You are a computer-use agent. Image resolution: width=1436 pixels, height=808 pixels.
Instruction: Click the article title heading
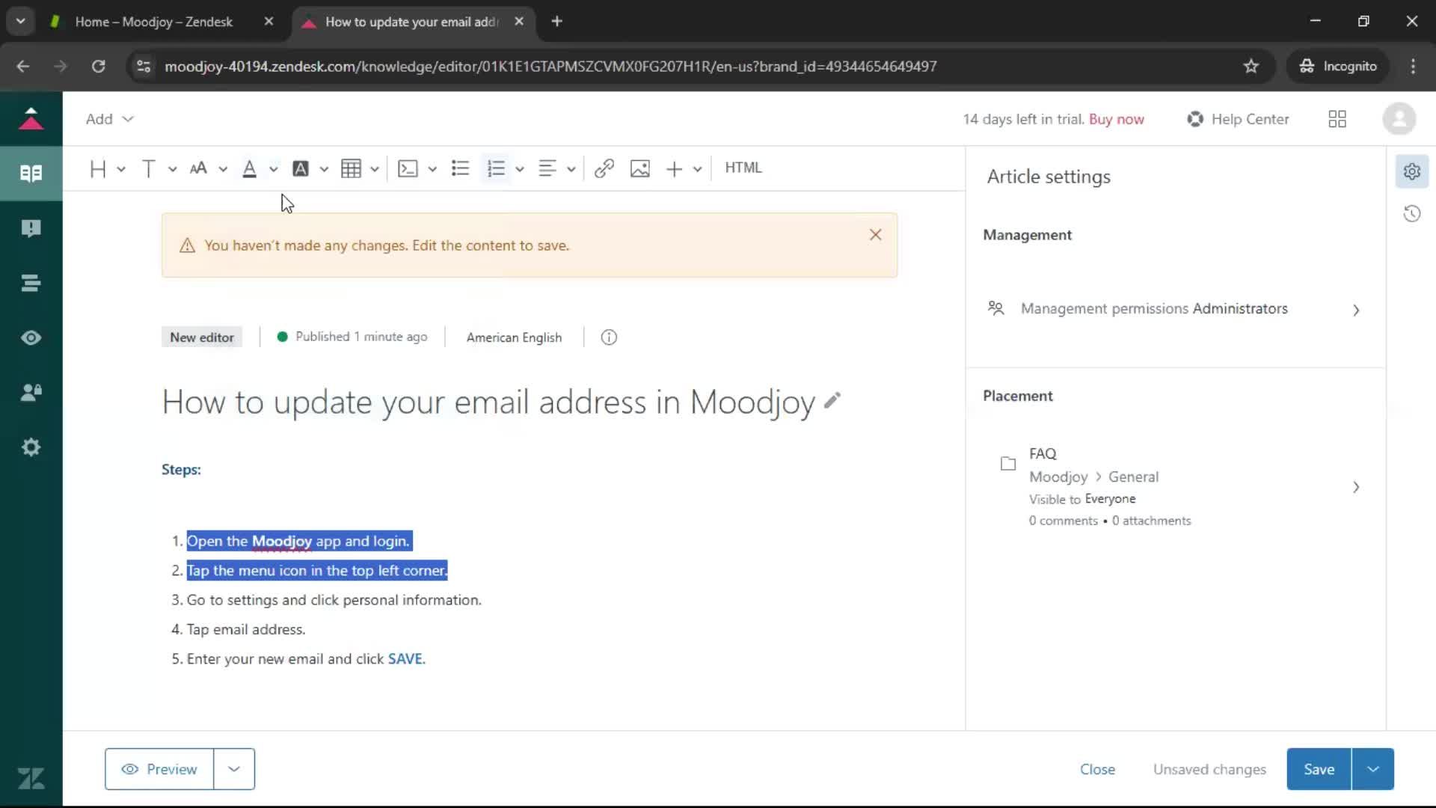488,403
